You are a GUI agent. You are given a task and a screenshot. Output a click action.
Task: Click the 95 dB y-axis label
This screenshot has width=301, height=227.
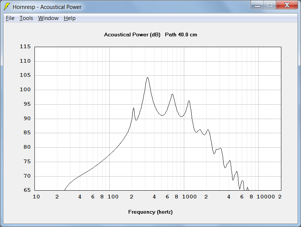point(27,104)
